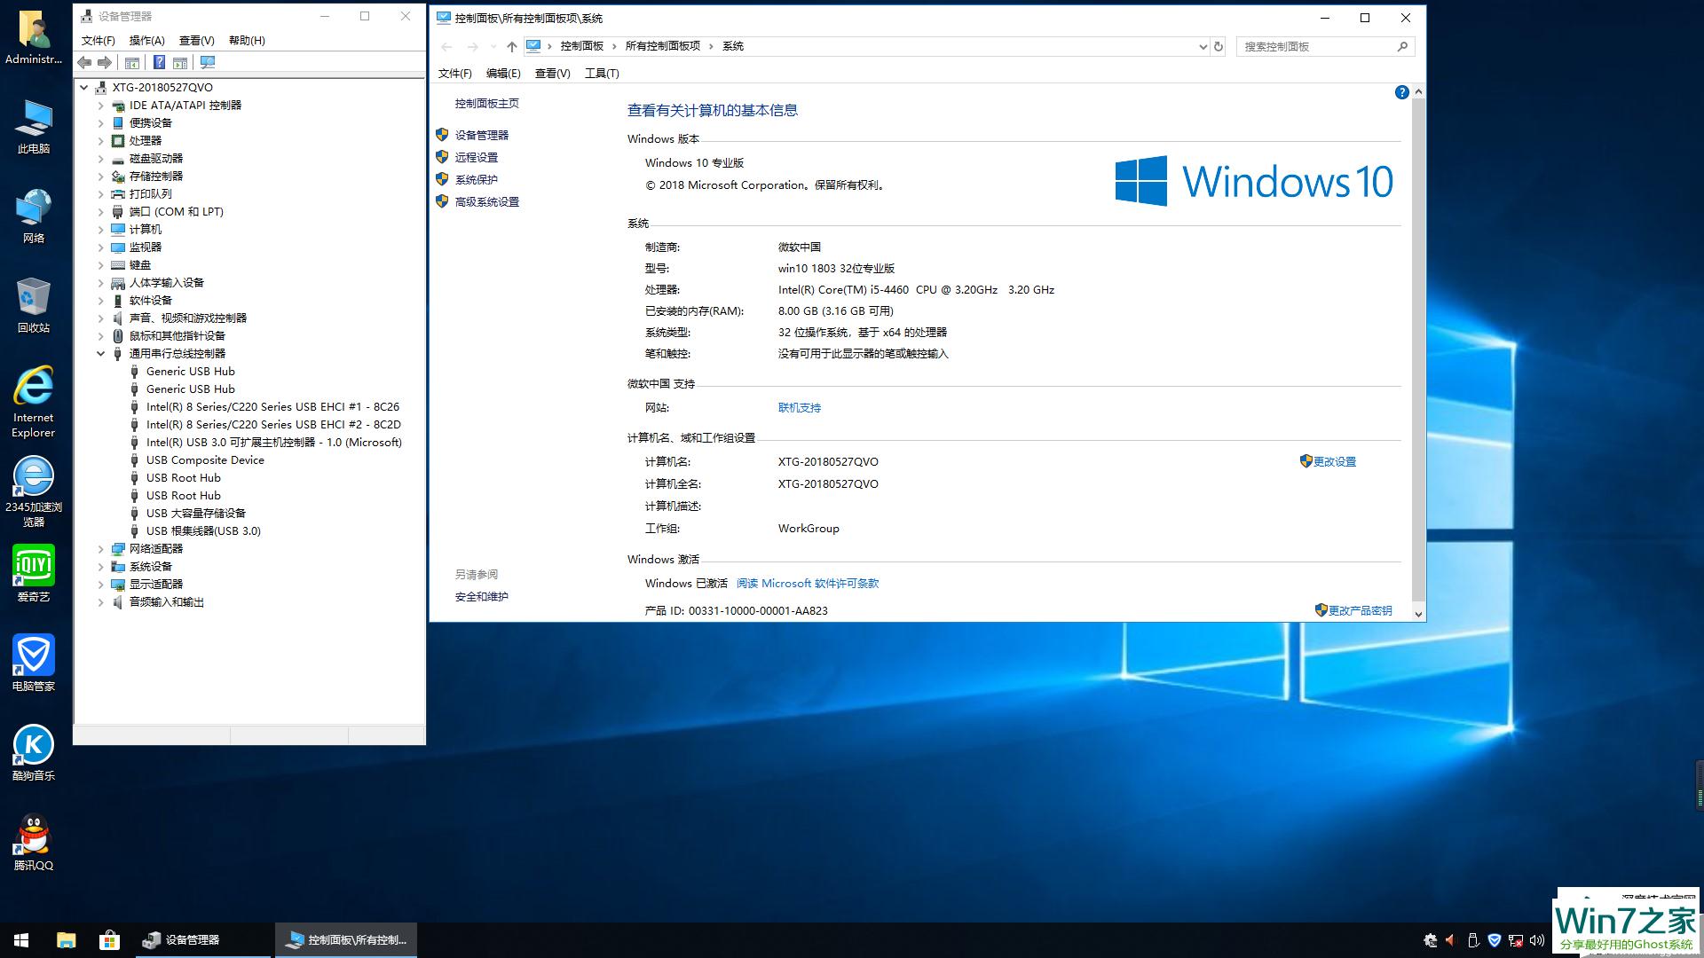Image resolution: width=1704 pixels, height=958 pixels.
Task: Click 联机支持 website link
Action: click(800, 408)
